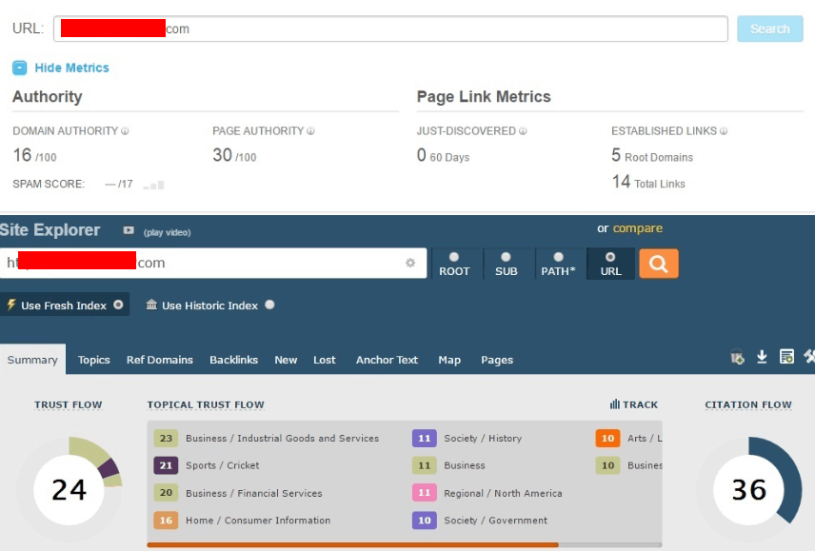Viewport: 815px width, 551px height.
Task: Select the PATH* radio option
Action: [x=558, y=257]
